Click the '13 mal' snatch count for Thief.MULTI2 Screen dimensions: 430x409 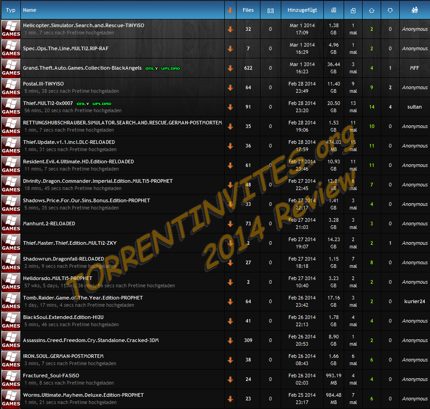[353, 107]
